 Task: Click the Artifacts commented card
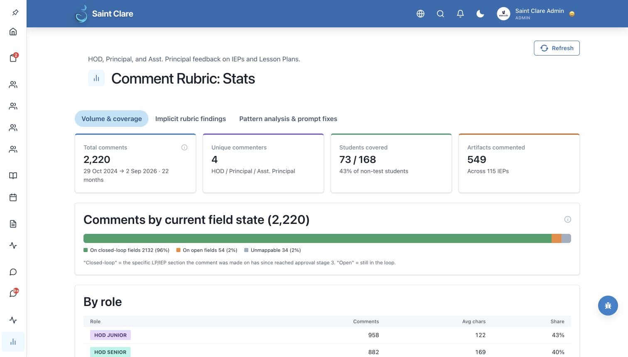click(x=519, y=163)
